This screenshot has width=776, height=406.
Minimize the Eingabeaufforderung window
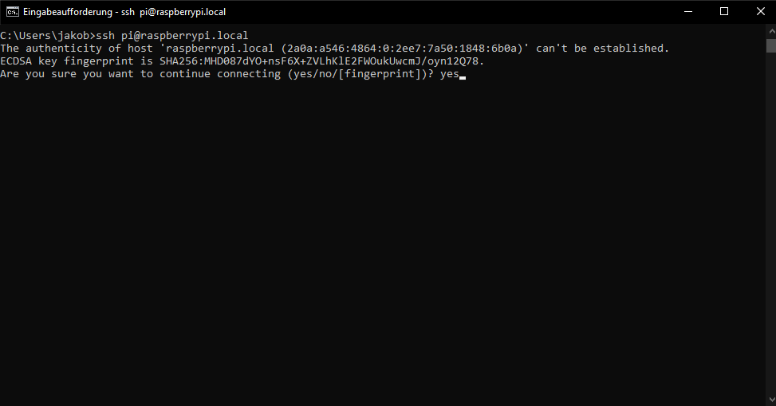coord(687,11)
